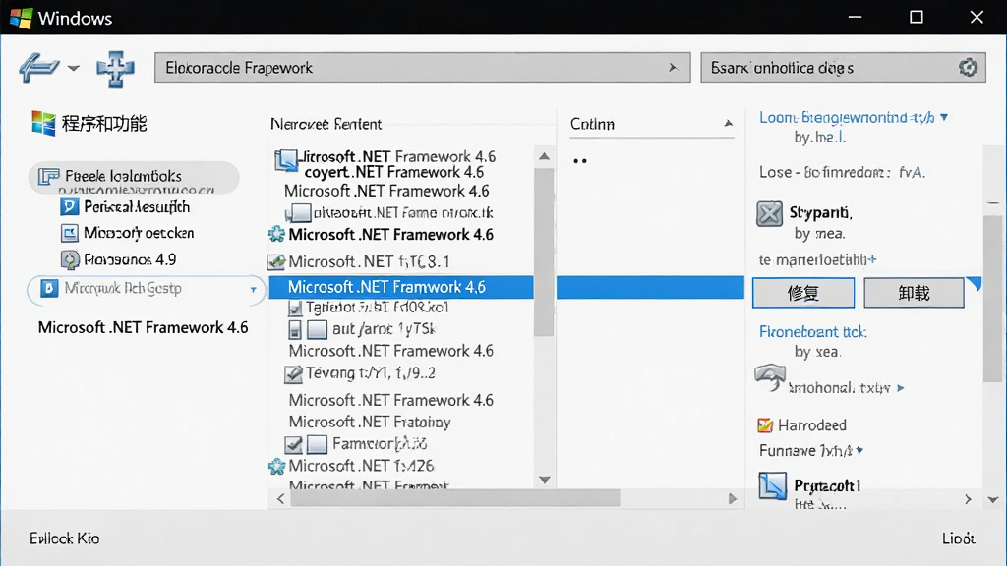This screenshot has width=1007, height=566.
Task: Click the 修复 repair button
Action: (803, 293)
